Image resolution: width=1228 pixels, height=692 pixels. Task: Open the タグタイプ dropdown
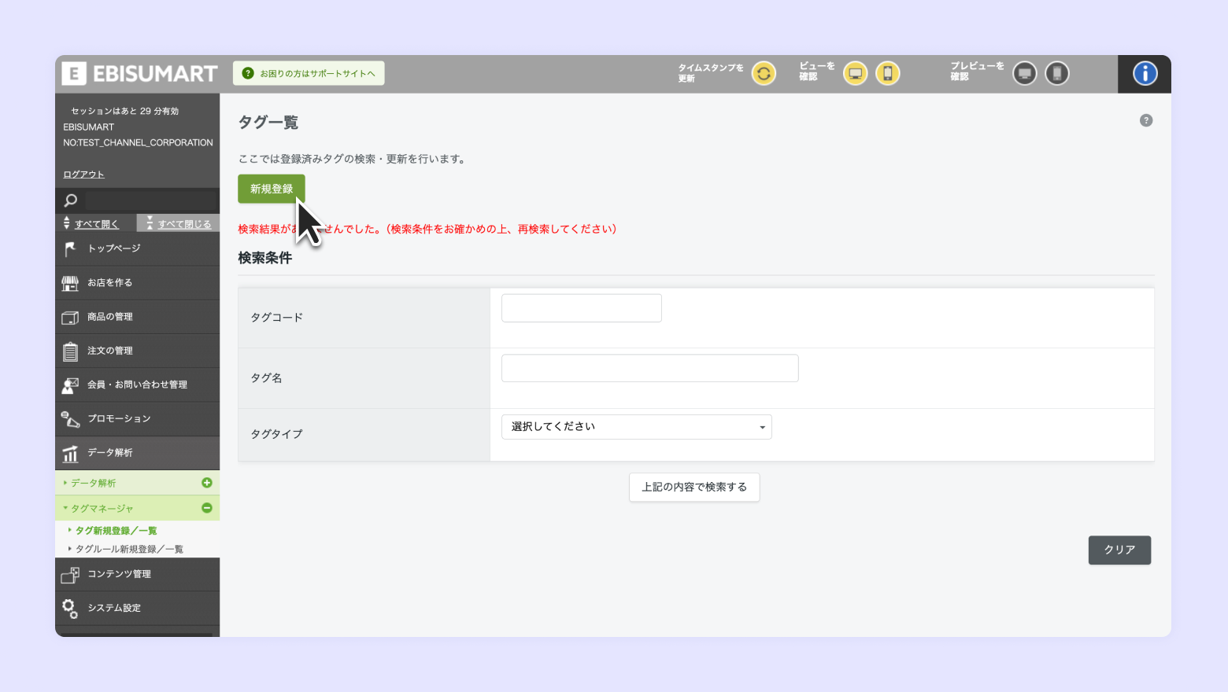click(x=637, y=427)
